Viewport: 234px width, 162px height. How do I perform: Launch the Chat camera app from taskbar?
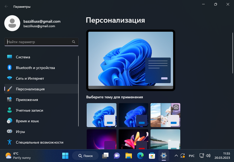click(117, 156)
